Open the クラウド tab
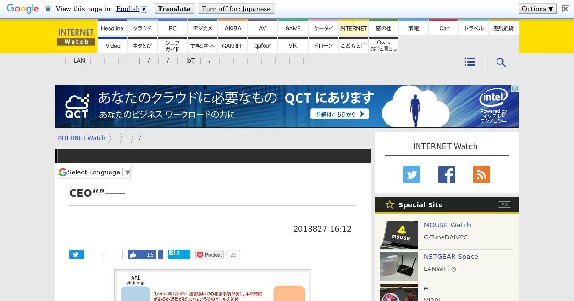This screenshot has height=301, width=574. pos(142,28)
